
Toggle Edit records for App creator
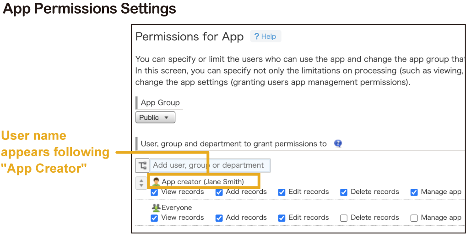click(x=282, y=192)
